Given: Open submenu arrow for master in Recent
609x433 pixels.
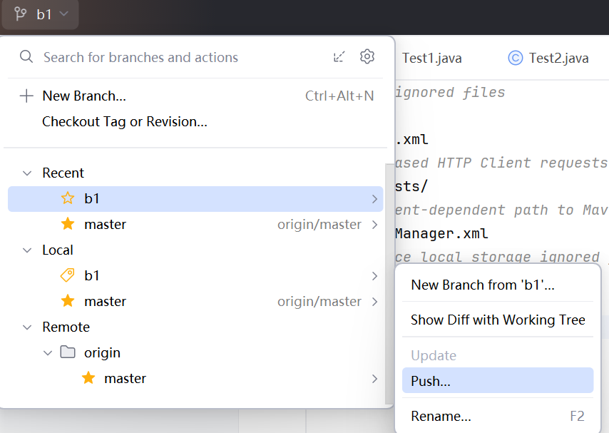Looking at the screenshot, I should pyautogui.click(x=374, y=225).
